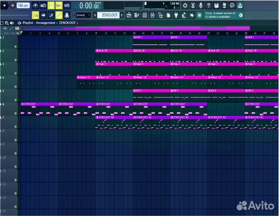Toggle typing keyboard to piano icon
Viewport: 279px width, 216px height.
(x=35, y=15)
